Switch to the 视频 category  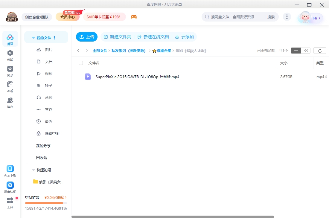click(x=49, y=74)
